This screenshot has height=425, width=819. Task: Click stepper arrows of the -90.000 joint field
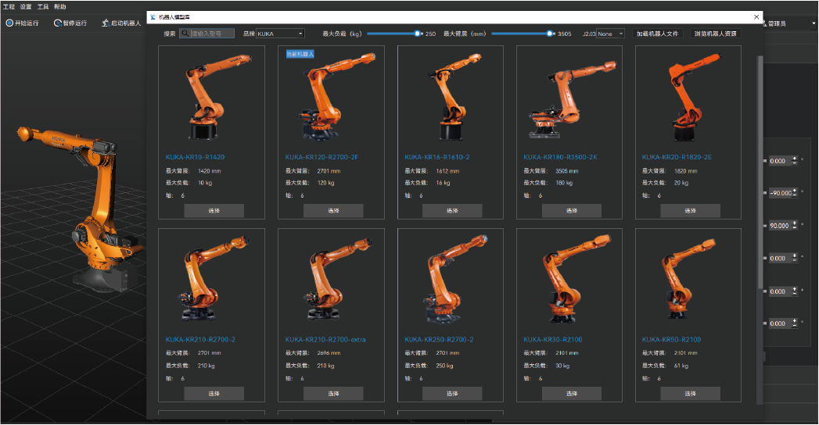tap(795, 192)
